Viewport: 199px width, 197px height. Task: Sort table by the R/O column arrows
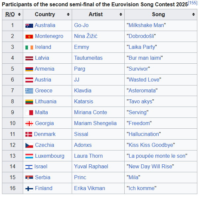coord(19,14)
